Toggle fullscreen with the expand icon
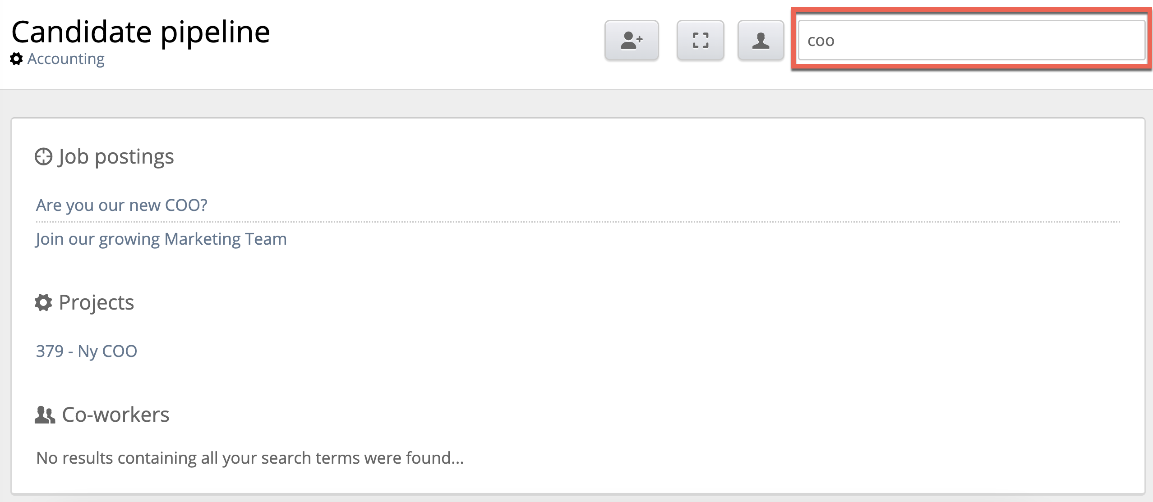This screenshot has height=502, width=1153. click(x=700, y=41)
